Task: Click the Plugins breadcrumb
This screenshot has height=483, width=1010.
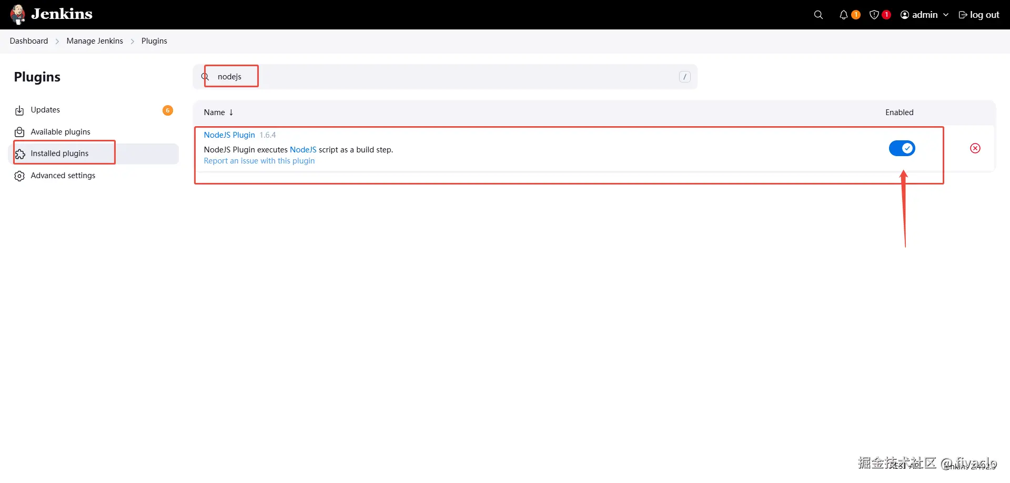Action: point(154,41)
